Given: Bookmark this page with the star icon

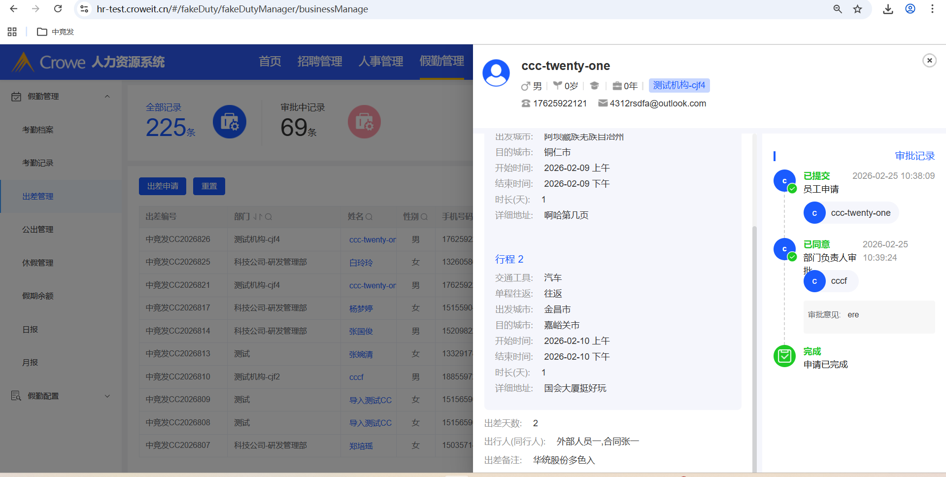Looking at the screenshot, I should point(857,9).
